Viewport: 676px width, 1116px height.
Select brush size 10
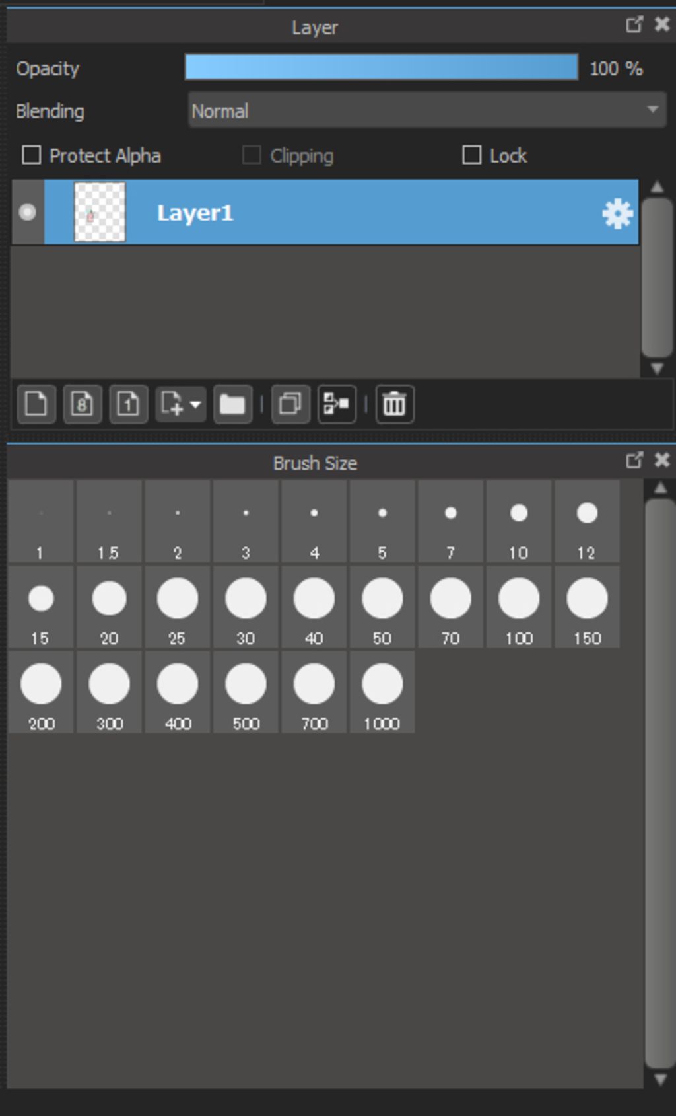(519, 521)
